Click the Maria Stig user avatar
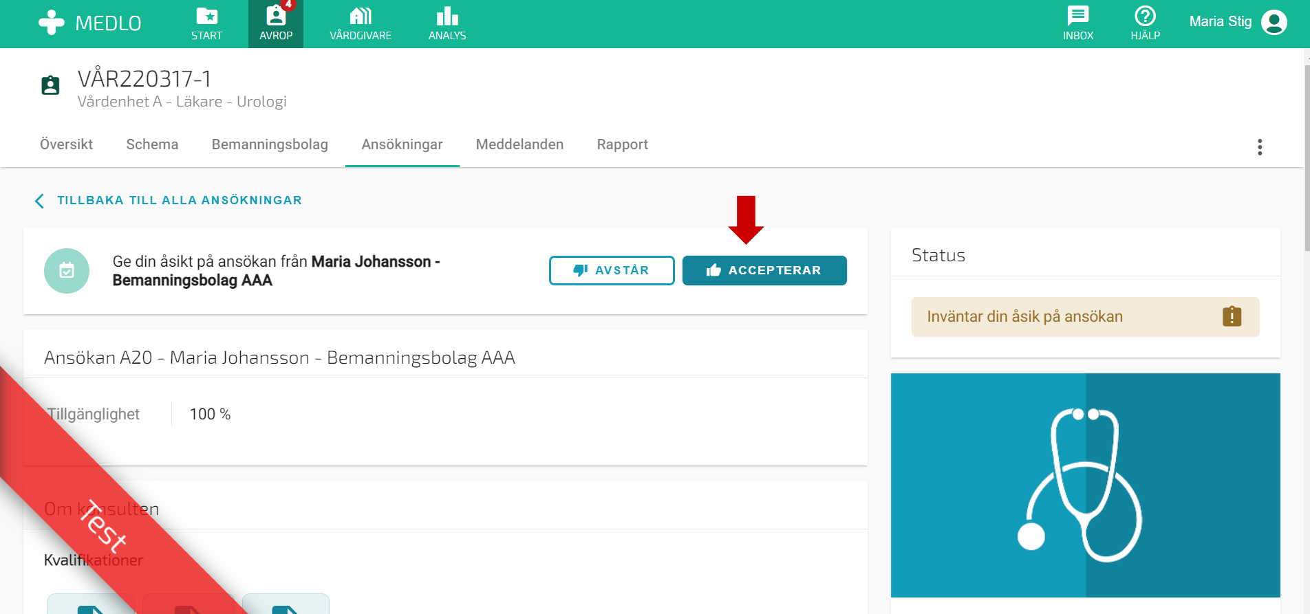Screen dimensions: 1310x614 pyautogui.click(x=1274, y=22)
